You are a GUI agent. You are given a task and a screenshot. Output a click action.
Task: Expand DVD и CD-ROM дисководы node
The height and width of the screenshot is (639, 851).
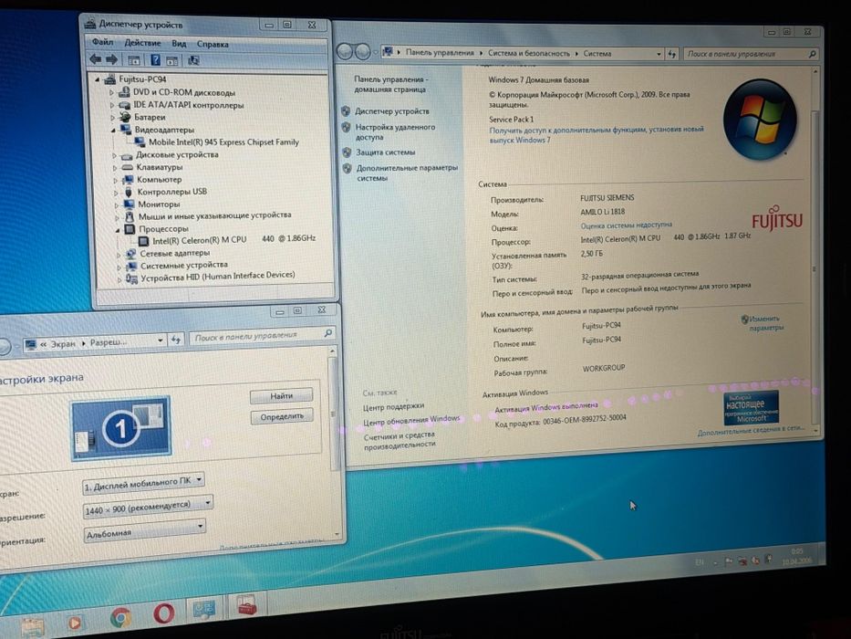click(112, 92)
